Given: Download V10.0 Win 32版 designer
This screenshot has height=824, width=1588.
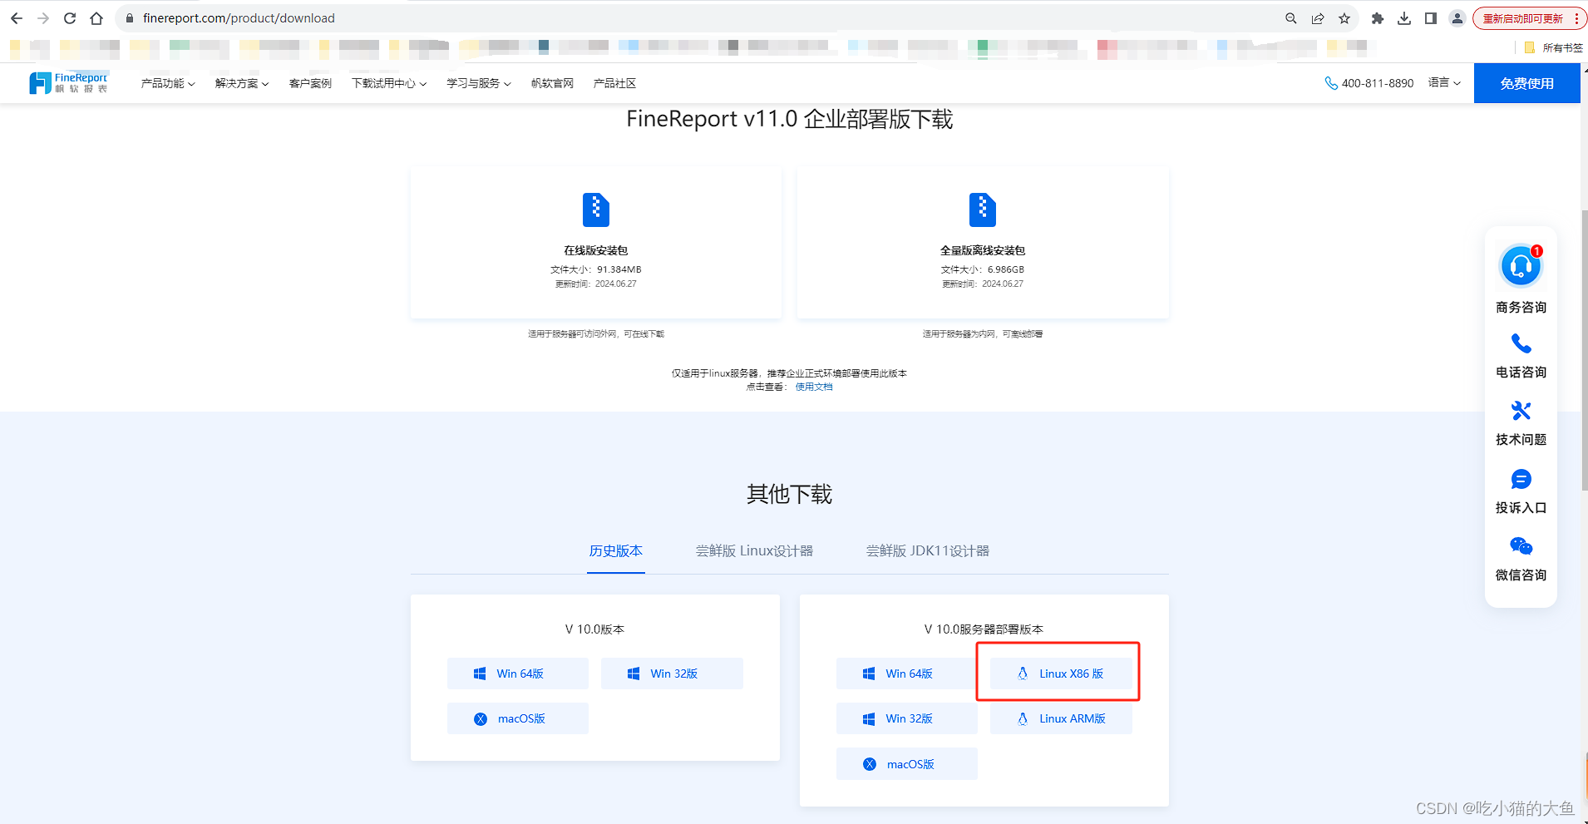Looking at the screenshot, I should 672,674.
